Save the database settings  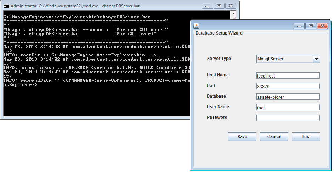[242, 137]
